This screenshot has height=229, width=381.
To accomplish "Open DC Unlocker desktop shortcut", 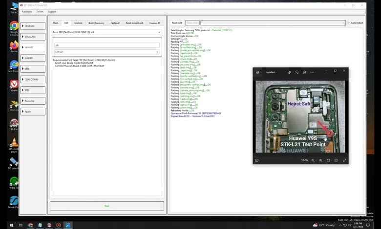I will click(14, 163).
